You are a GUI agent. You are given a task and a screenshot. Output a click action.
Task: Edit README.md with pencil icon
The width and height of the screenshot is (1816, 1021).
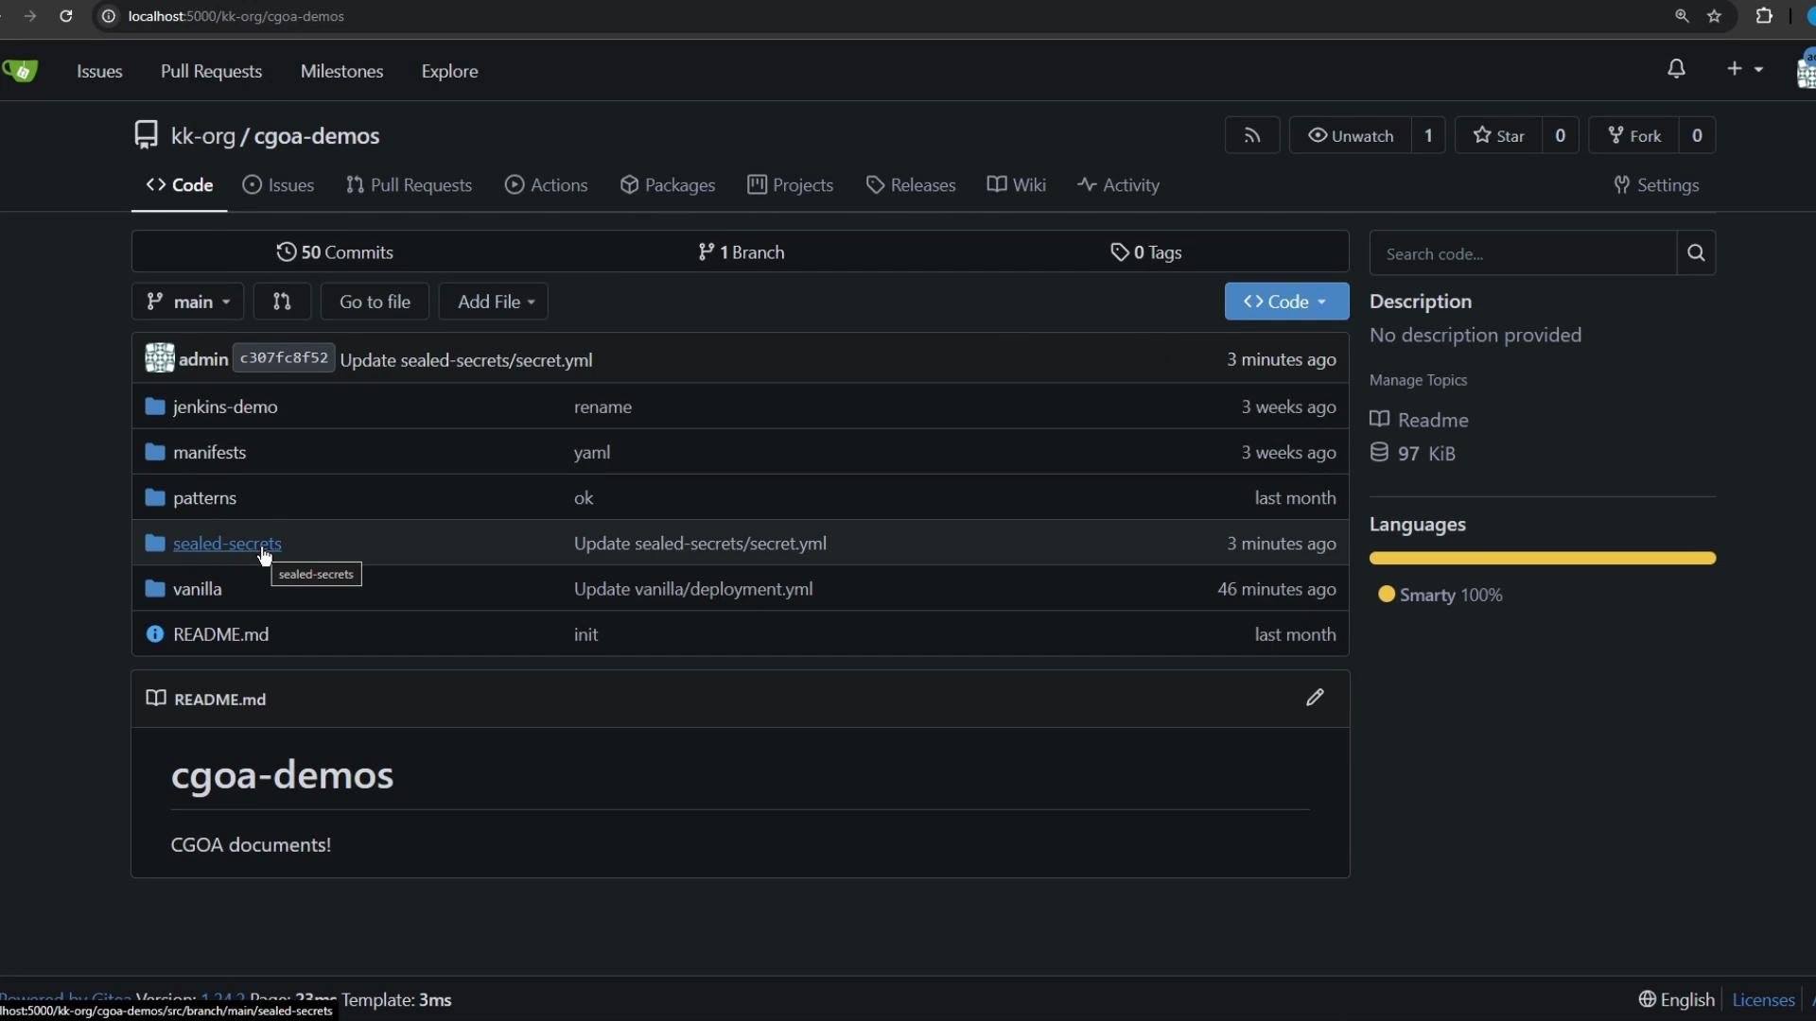1315,698
